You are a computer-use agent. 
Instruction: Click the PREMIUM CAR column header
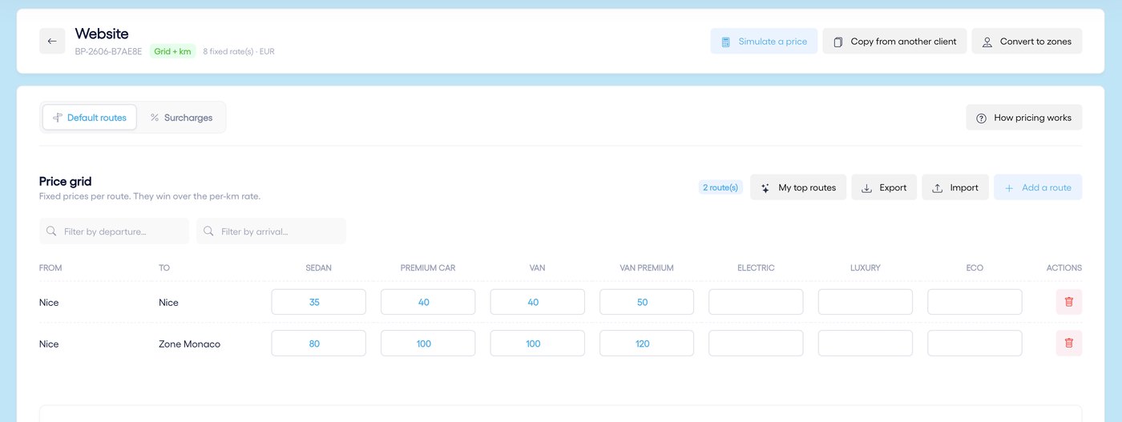click(428, 267)
